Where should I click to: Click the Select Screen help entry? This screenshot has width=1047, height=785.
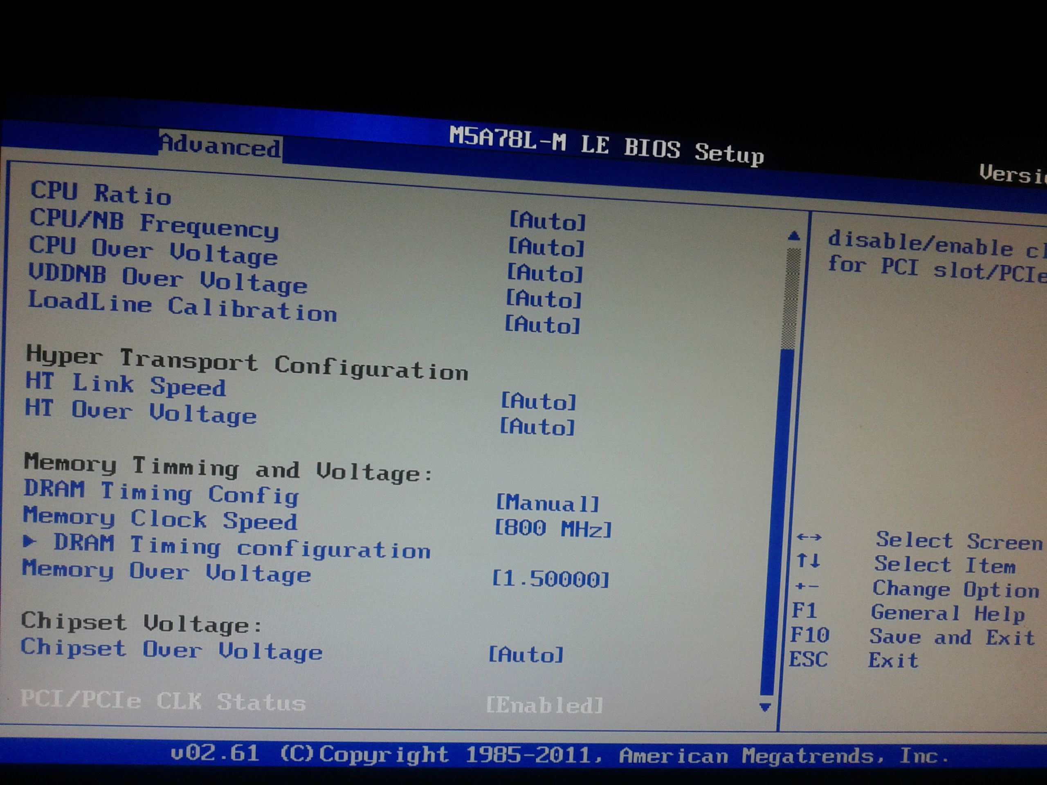[959, 541]
